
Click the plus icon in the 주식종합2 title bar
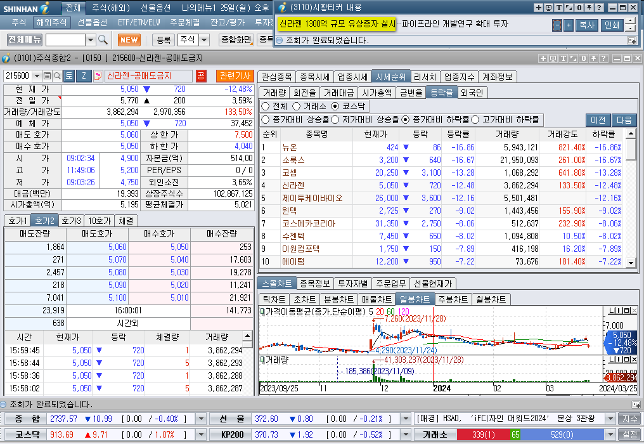(x=543, y=58)
